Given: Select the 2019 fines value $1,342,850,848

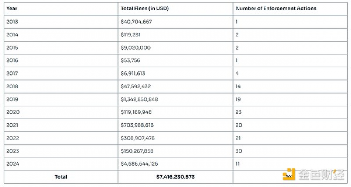Looking at the screenshot, I should pos(139,99).
